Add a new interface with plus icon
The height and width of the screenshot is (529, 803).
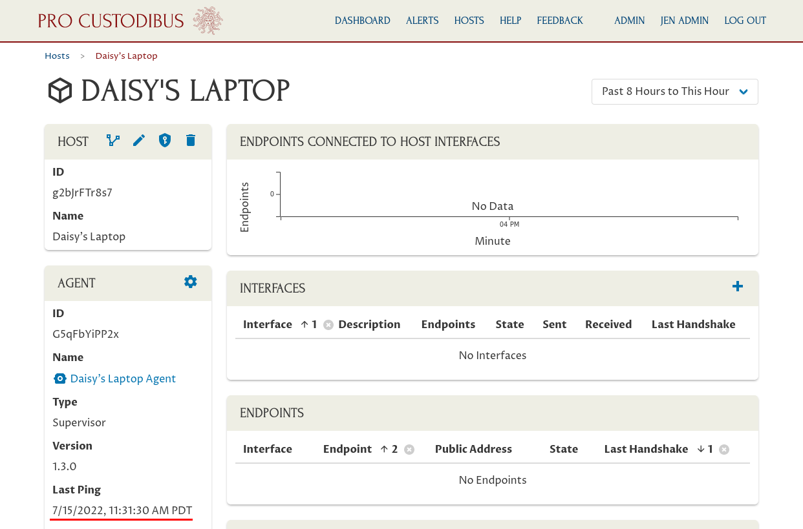tap(738, 286)
